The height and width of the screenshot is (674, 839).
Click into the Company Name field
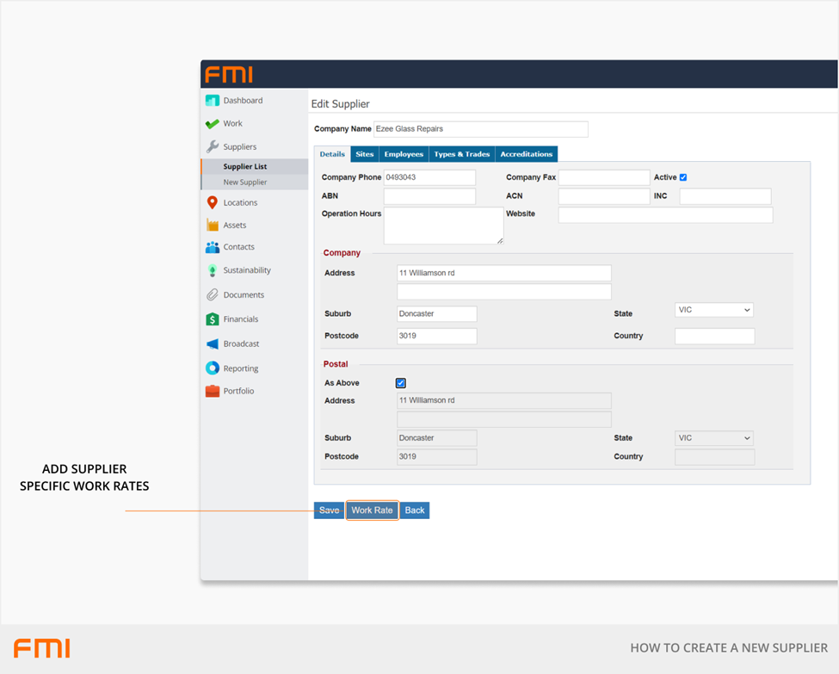[481, 129]
